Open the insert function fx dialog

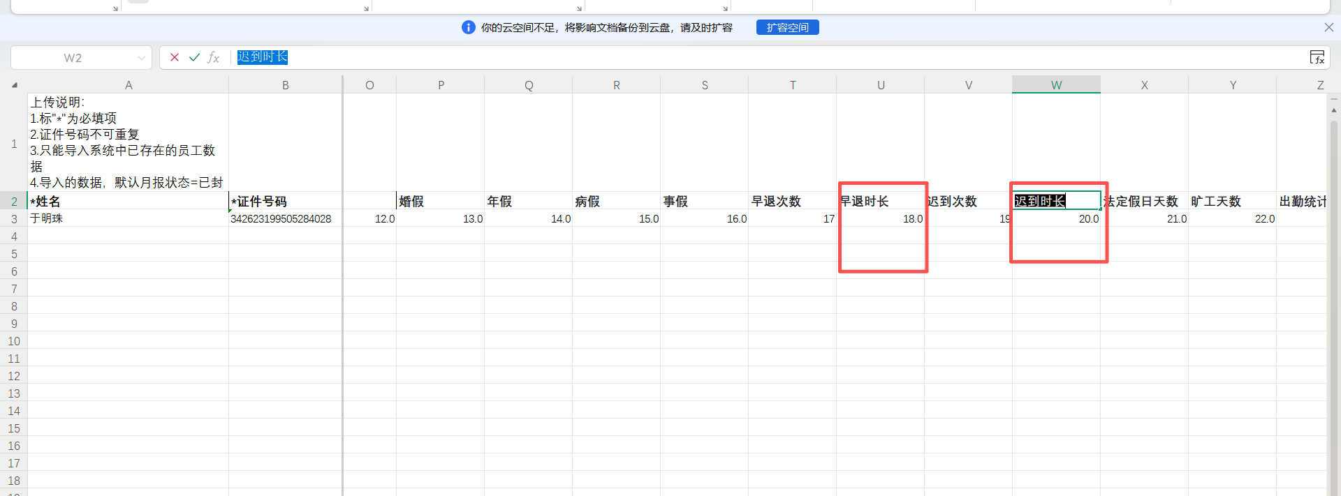click(x=214, y=57)
